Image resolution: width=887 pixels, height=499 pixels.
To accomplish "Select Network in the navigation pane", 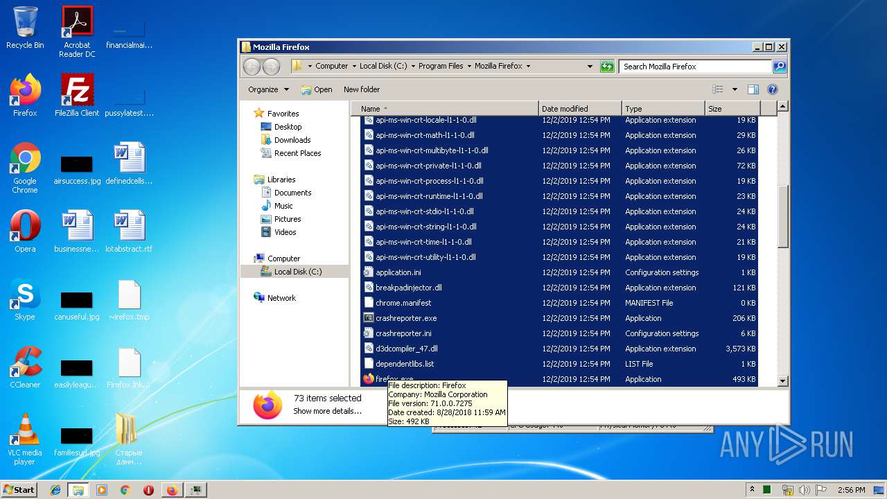I will (x=281, y=298).
